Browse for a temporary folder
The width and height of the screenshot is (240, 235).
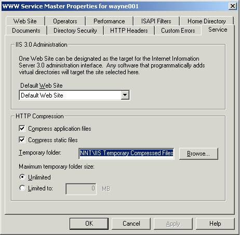tap(198, 154)
